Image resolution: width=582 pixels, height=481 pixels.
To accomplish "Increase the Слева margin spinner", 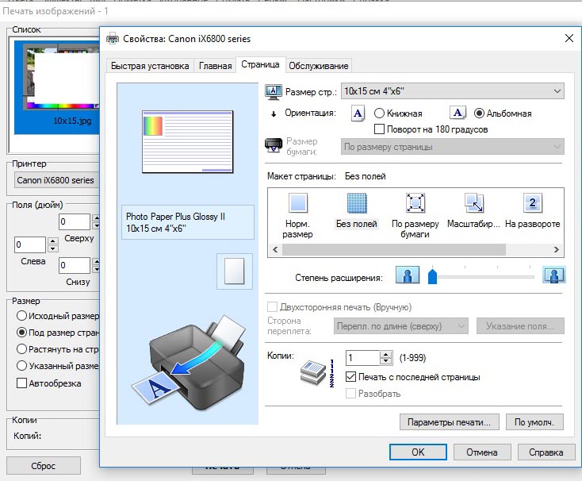I will tap(52, 241).
